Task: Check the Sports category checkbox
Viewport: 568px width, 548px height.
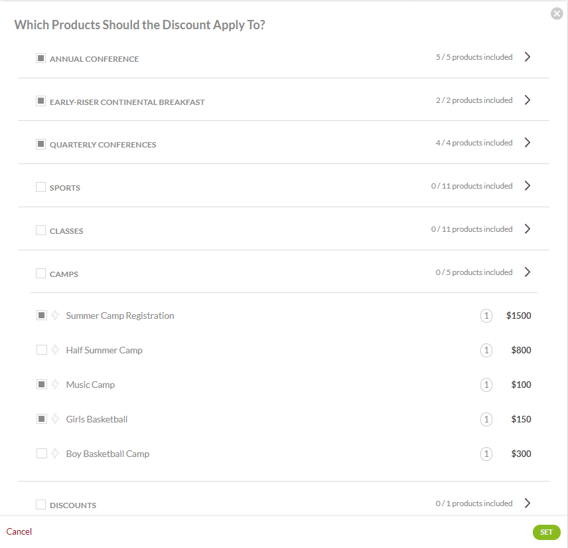Action: click(x=41, y=187)
